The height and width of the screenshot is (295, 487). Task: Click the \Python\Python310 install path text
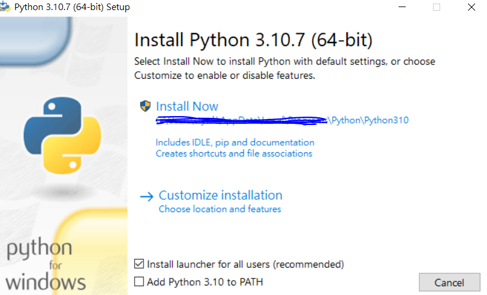click(x=369, y=120)
